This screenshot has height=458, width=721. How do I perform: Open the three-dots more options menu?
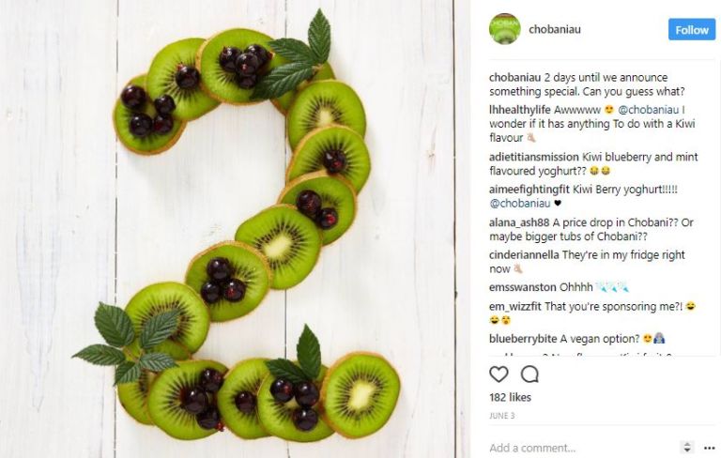coord(710,448)
